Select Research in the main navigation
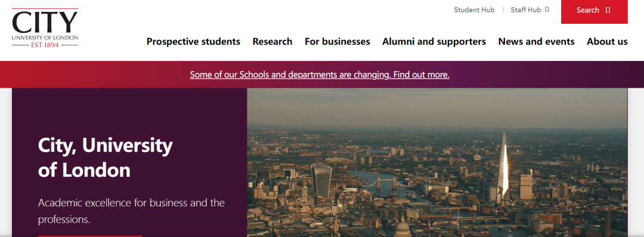 tap(273, 42)
